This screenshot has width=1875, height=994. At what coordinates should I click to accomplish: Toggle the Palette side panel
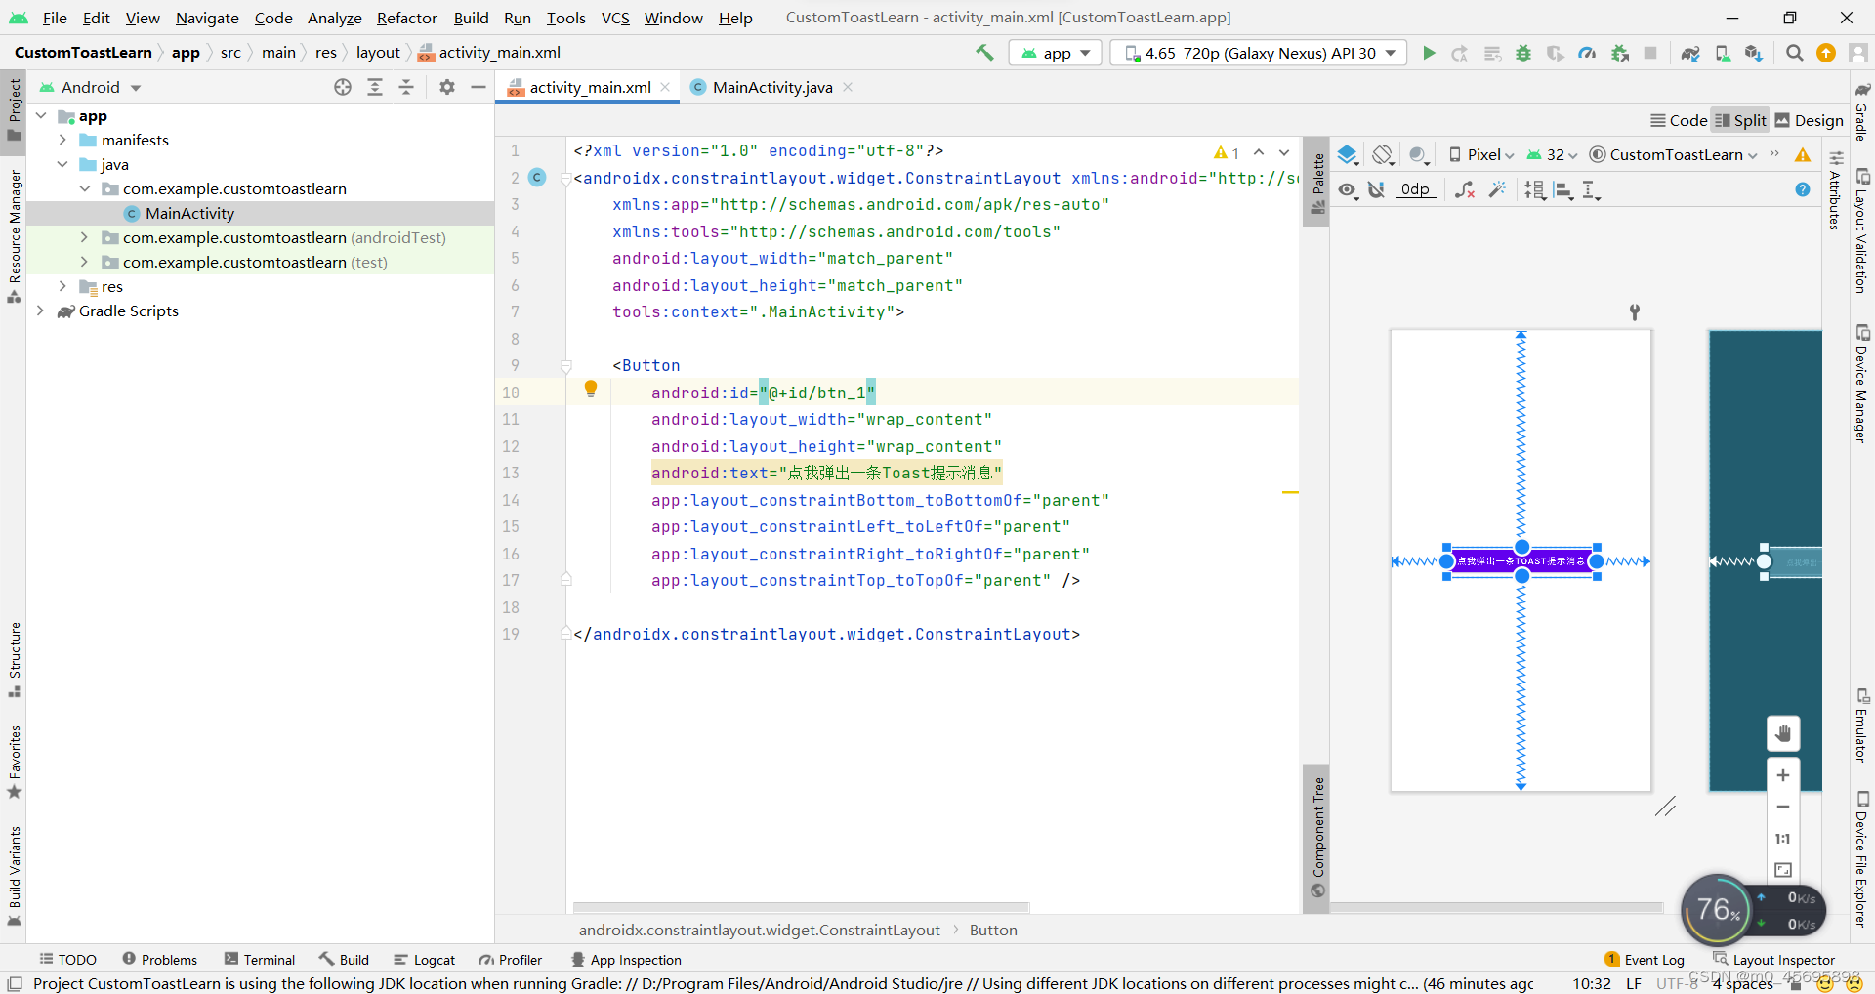point(1317,183)
